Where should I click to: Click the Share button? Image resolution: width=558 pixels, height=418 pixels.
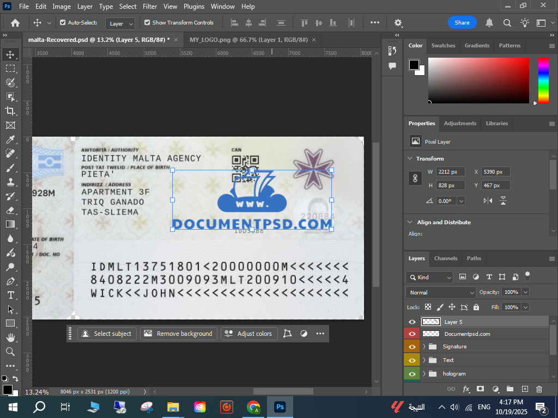click(x=462, y=23)
